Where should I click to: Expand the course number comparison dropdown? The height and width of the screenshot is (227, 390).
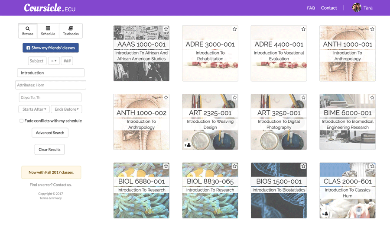[54, 61]
